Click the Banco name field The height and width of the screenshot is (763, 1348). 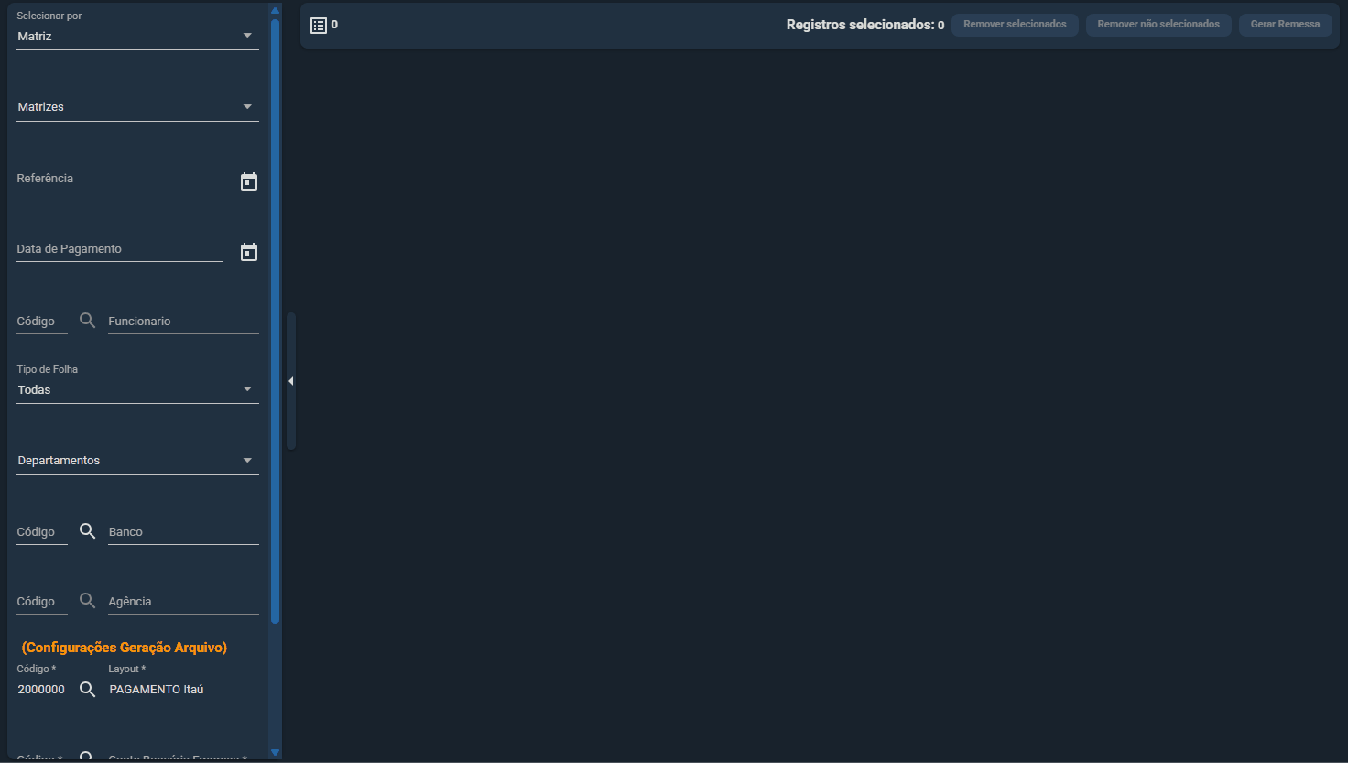point(183,532)
